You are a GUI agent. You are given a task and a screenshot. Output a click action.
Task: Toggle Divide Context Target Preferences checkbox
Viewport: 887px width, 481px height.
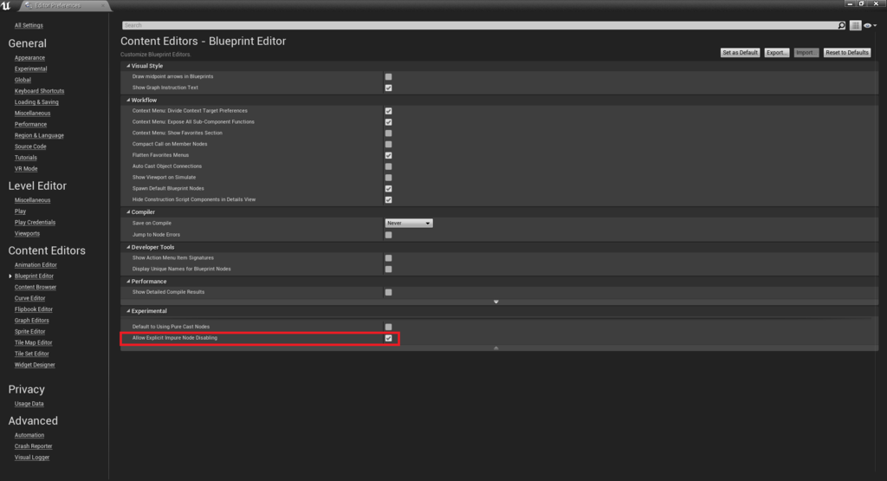(389, 111)
